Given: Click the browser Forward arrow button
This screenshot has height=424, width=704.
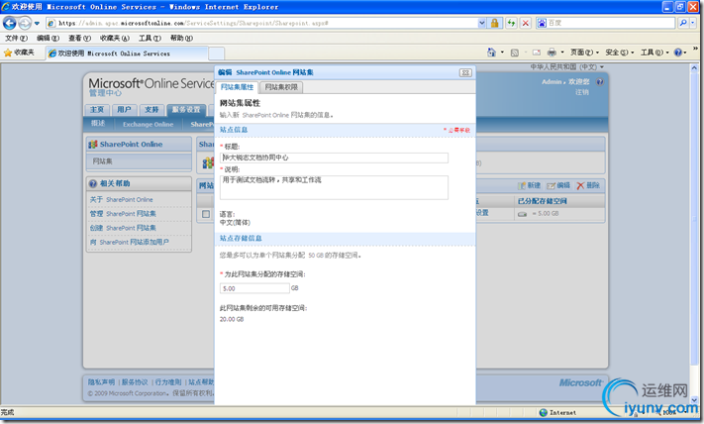Looking at the screenshot, I should pyautogui.click(x=25, y=23).
